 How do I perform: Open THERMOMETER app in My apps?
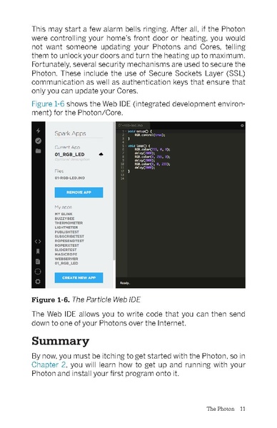(69, 223)
